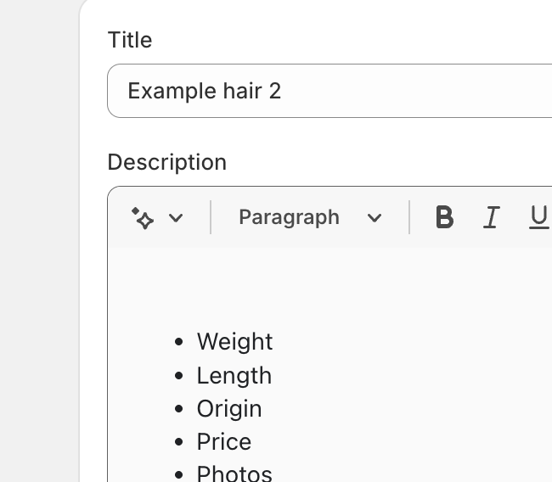Click the gray page margin left of the card

(x=38, y=255)
